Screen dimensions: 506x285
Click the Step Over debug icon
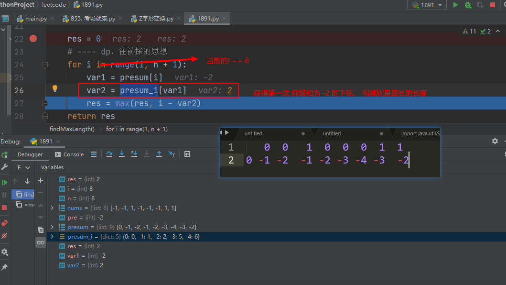[x=109, y=154]
